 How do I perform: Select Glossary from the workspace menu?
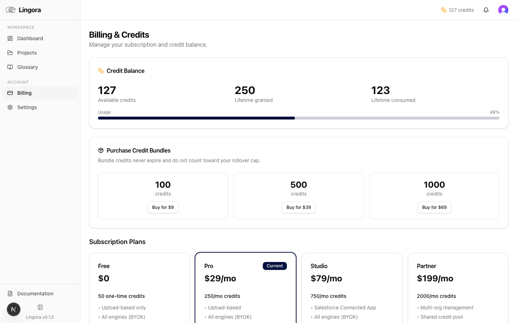(27, 67)
